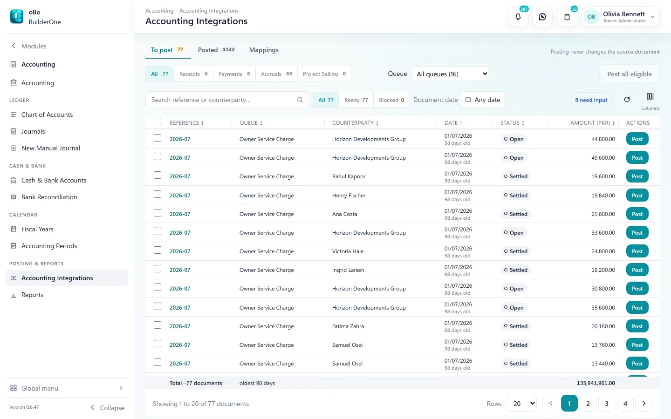Filter by Payments 8
The image size is (671, 419).
[234, 74]
